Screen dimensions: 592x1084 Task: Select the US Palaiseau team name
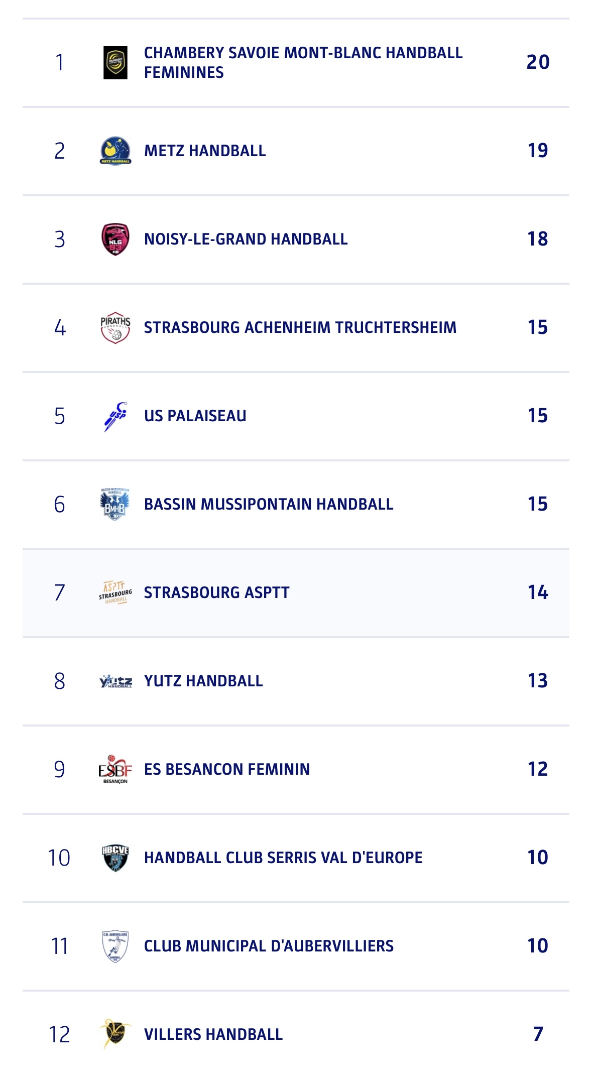pos(195,416)
